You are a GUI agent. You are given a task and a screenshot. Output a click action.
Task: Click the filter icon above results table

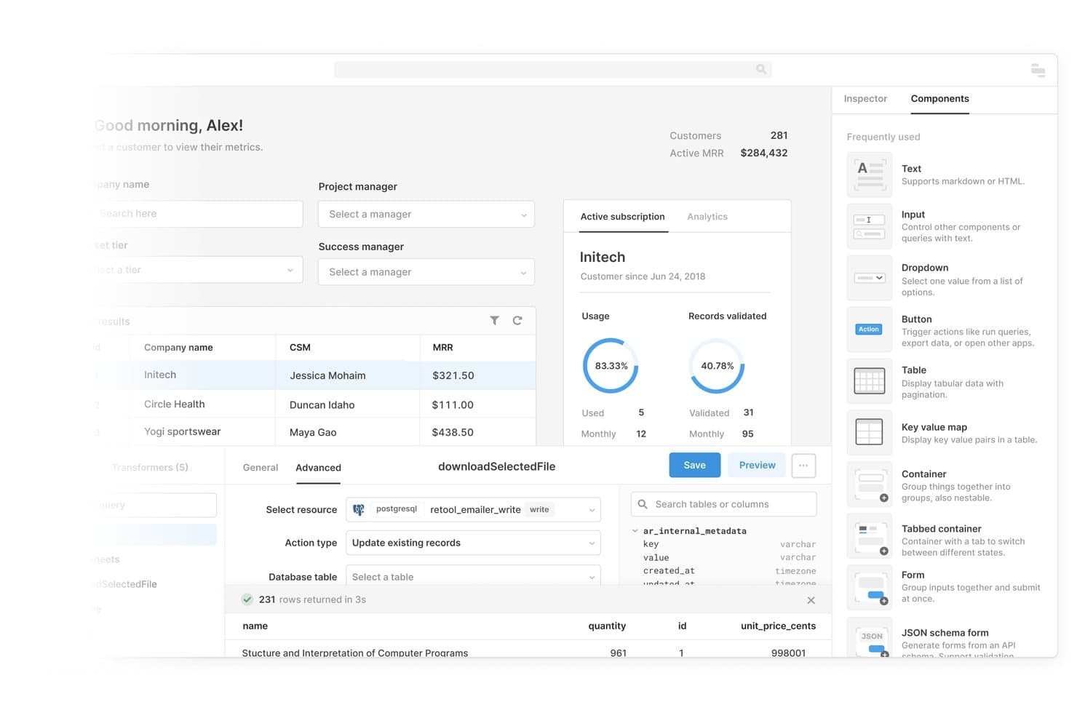[495, 320]
